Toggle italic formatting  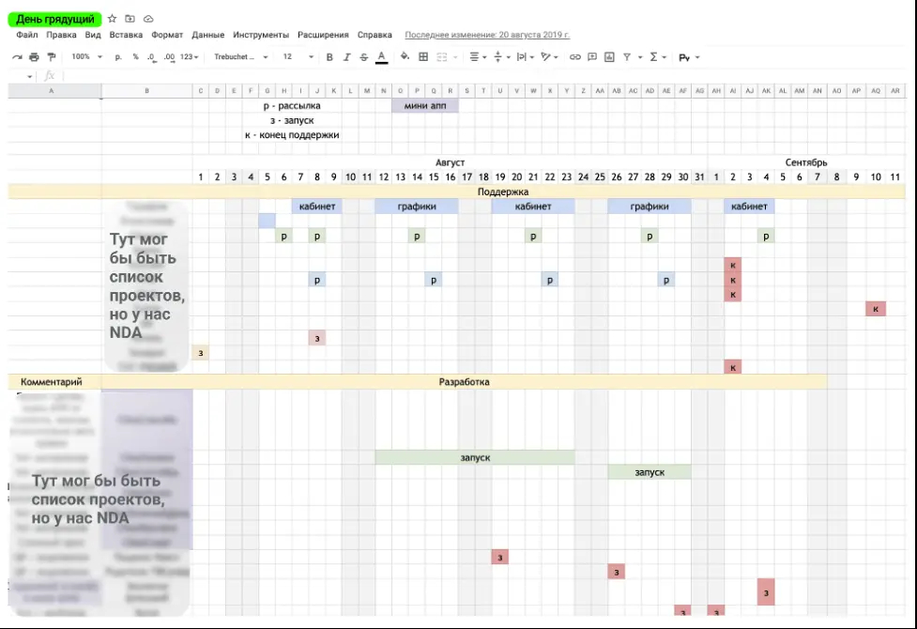click(346, 56)
